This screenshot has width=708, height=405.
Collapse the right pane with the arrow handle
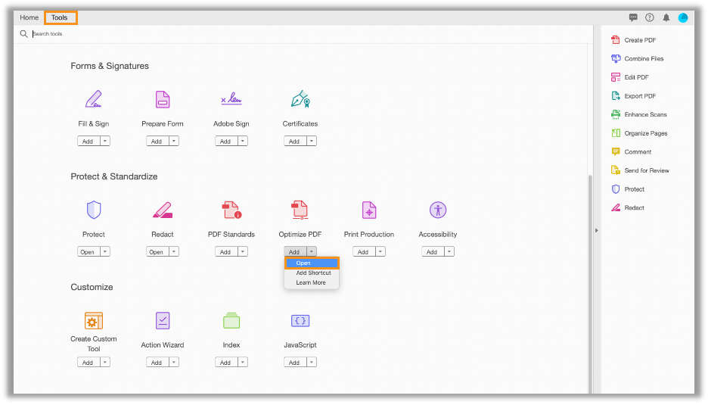pyautogui.click(x=597, y=231)
